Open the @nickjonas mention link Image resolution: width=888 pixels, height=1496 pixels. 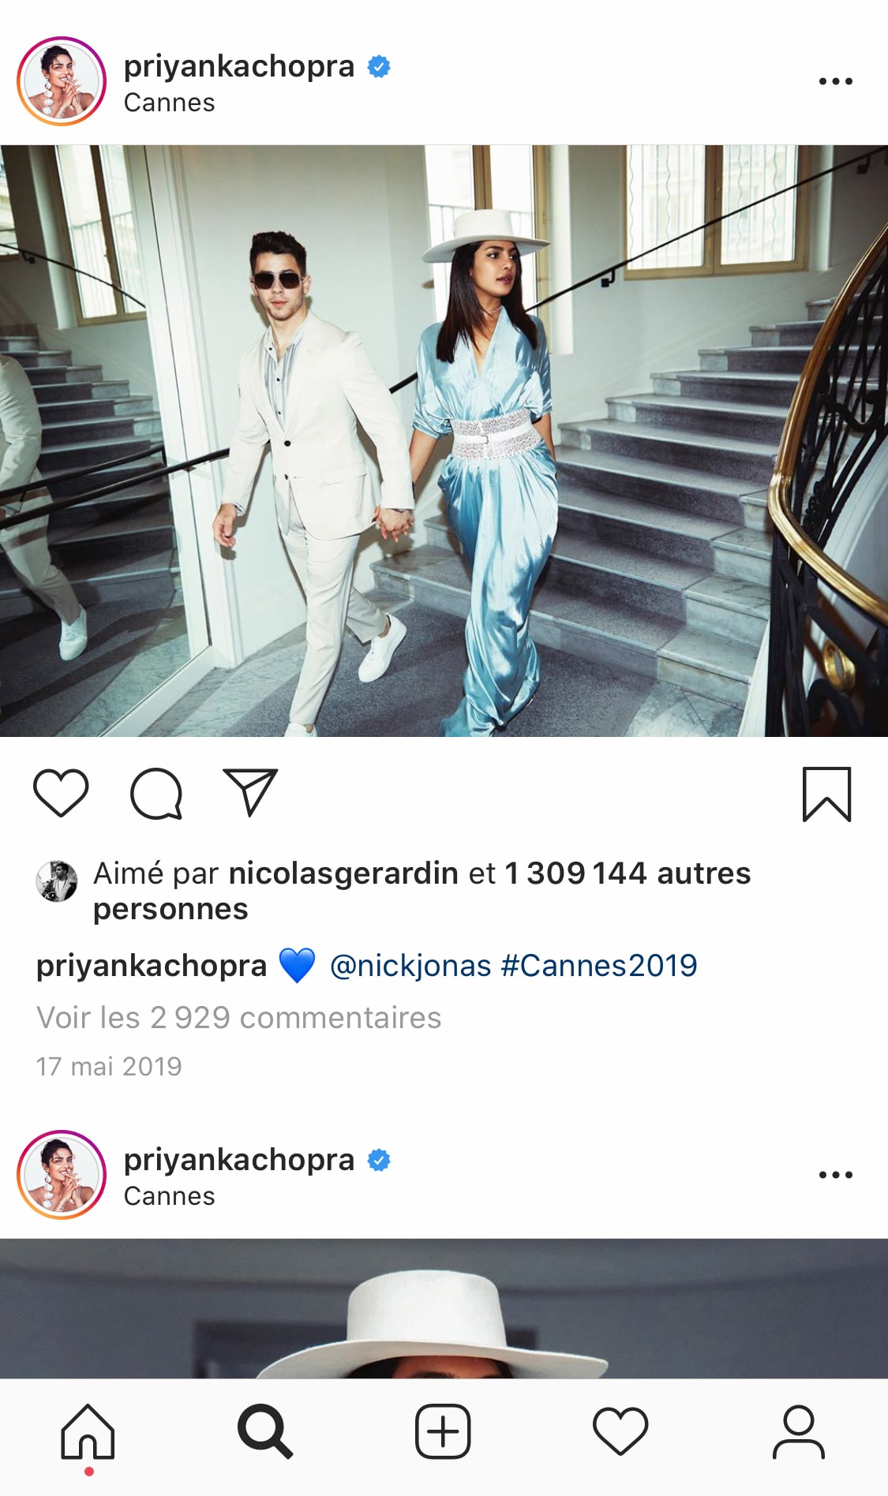point(410,966)
